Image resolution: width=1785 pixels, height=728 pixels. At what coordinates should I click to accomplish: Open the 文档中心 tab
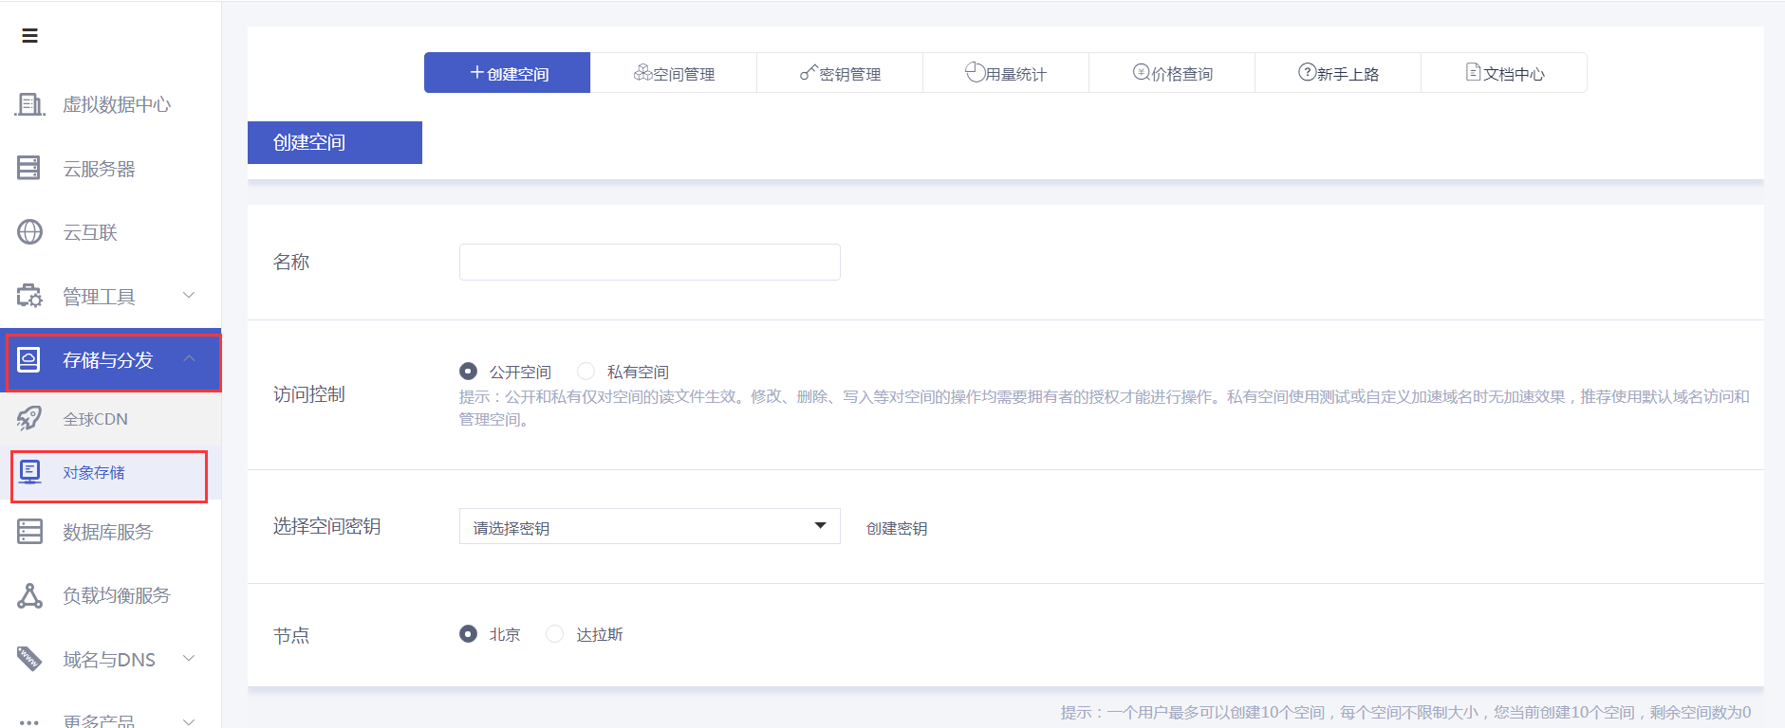coord(1504,73)
